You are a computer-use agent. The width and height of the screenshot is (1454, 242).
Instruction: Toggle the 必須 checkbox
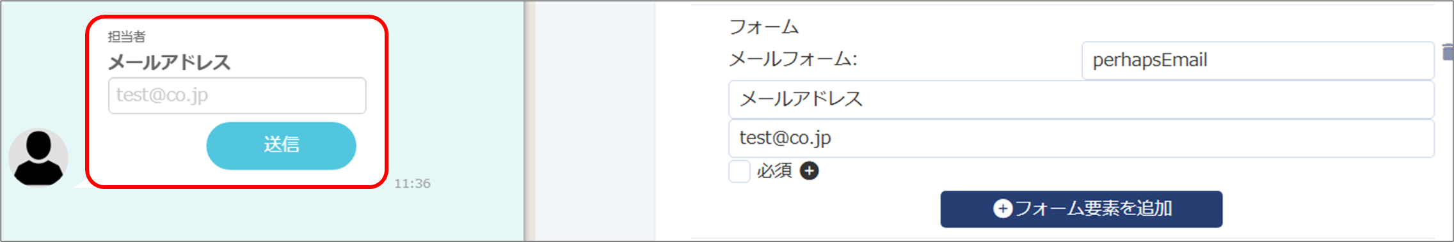point(739,171)
